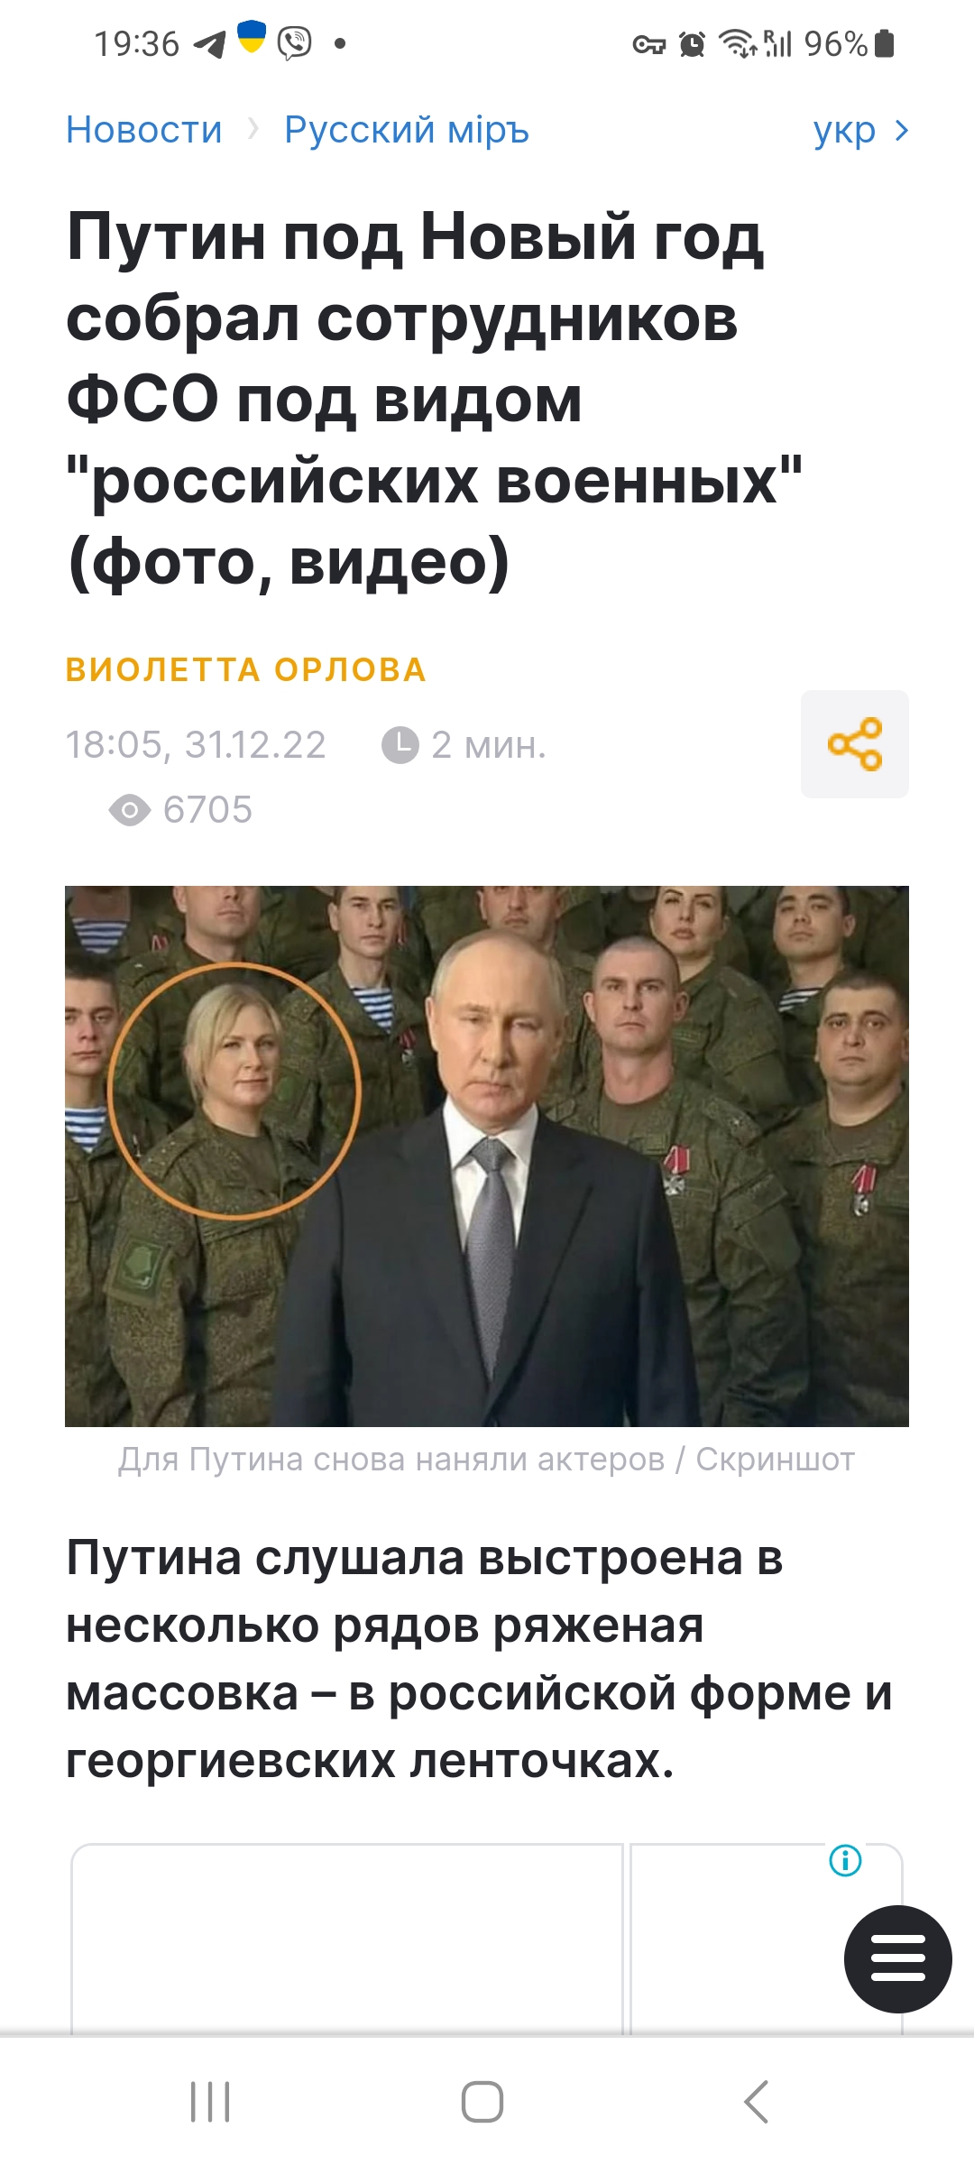Tap the orange share icon
The width and height of the screenshot is (974, 2165).
(854, 744)
